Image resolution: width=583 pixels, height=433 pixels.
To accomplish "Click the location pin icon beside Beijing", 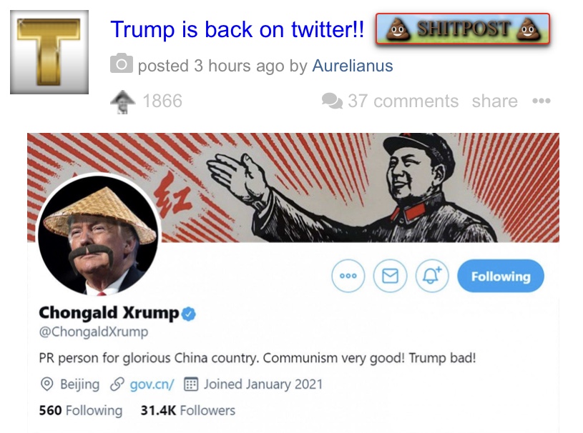I will click(46, 384).
